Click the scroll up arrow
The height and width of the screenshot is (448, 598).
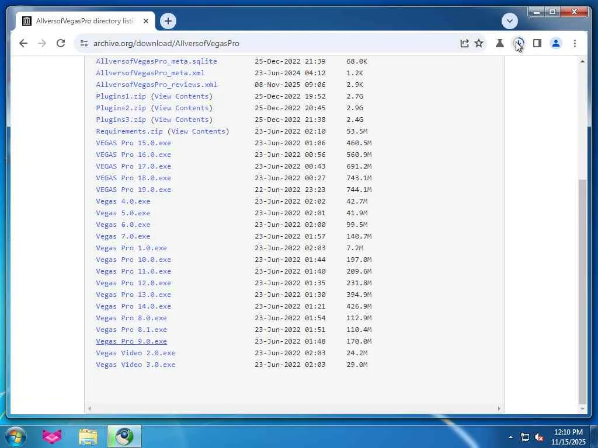tap(582, 61)
